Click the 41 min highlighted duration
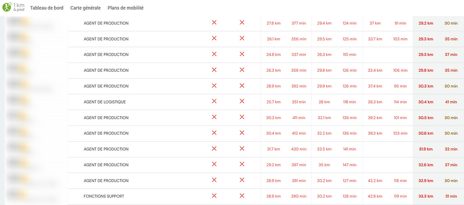The width and height of the screenshot is (464, 205). pos(451,102)
